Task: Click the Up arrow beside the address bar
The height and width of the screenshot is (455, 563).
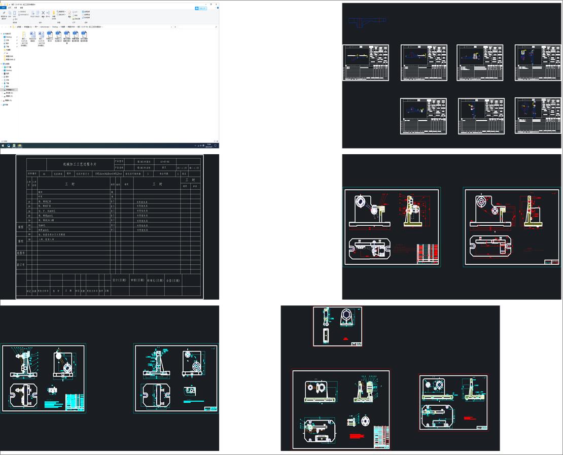Action: pyautogui.click(x=11, y=27)
